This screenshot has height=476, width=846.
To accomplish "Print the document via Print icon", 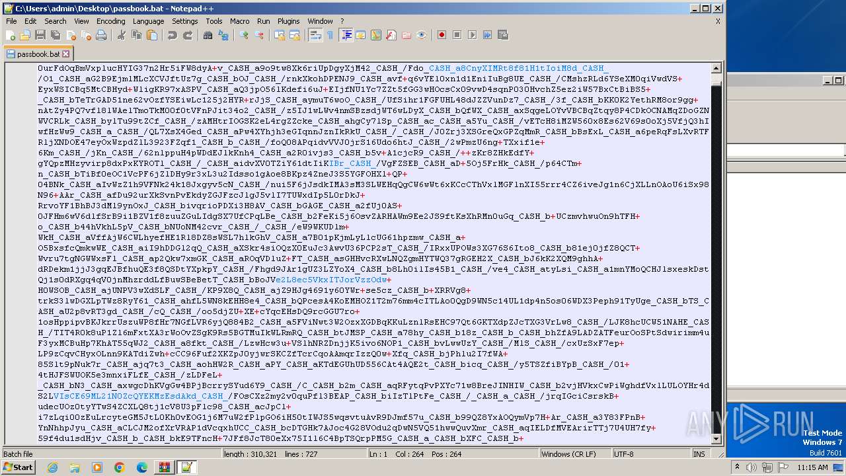I will pos(101,35).
